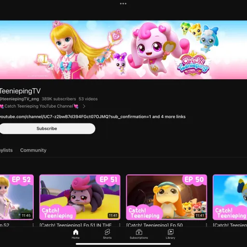Image resolution: width=247 pixels, height=247 pixels.
Task: Open the Ep.51 IN THE video title
Action: pyautogui.click(x=76, y=225)
